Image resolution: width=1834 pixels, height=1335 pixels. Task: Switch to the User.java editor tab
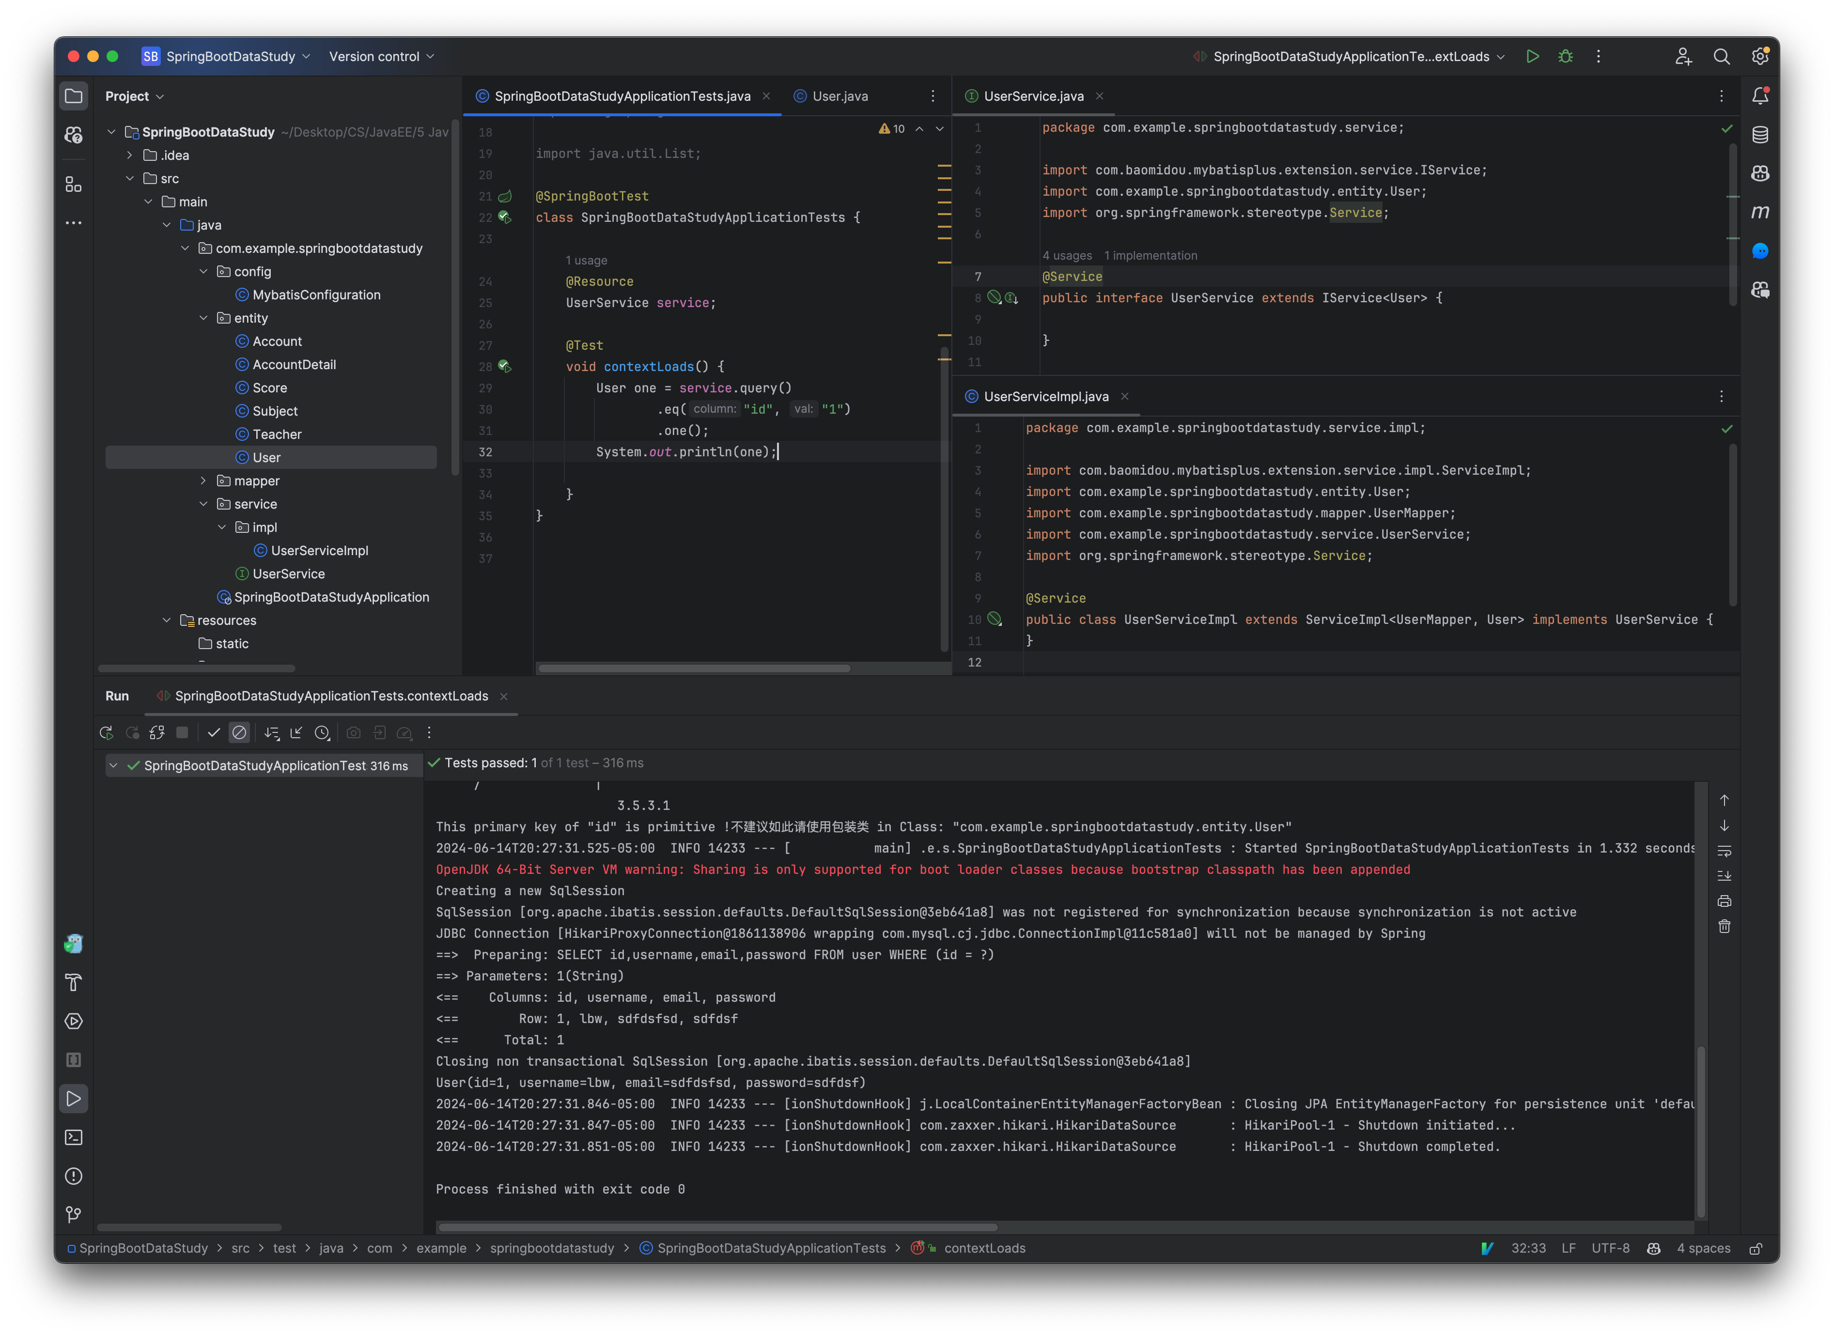click(x=839, y=95)
